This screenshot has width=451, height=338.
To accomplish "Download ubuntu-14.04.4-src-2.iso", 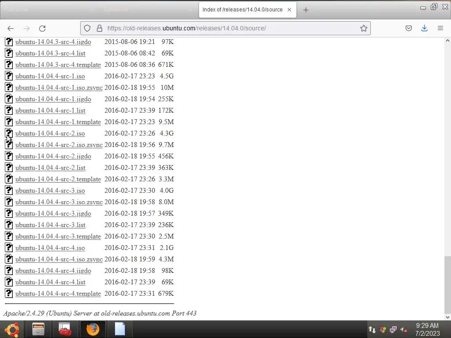I will point(50,133).
